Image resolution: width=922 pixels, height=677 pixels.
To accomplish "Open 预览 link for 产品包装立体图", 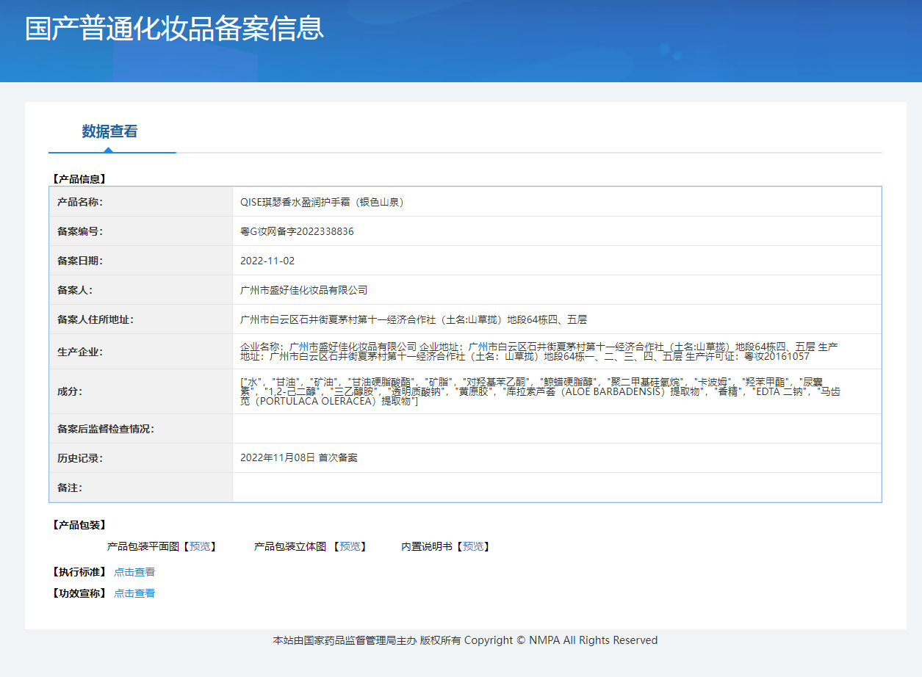I will pos(350,546).
